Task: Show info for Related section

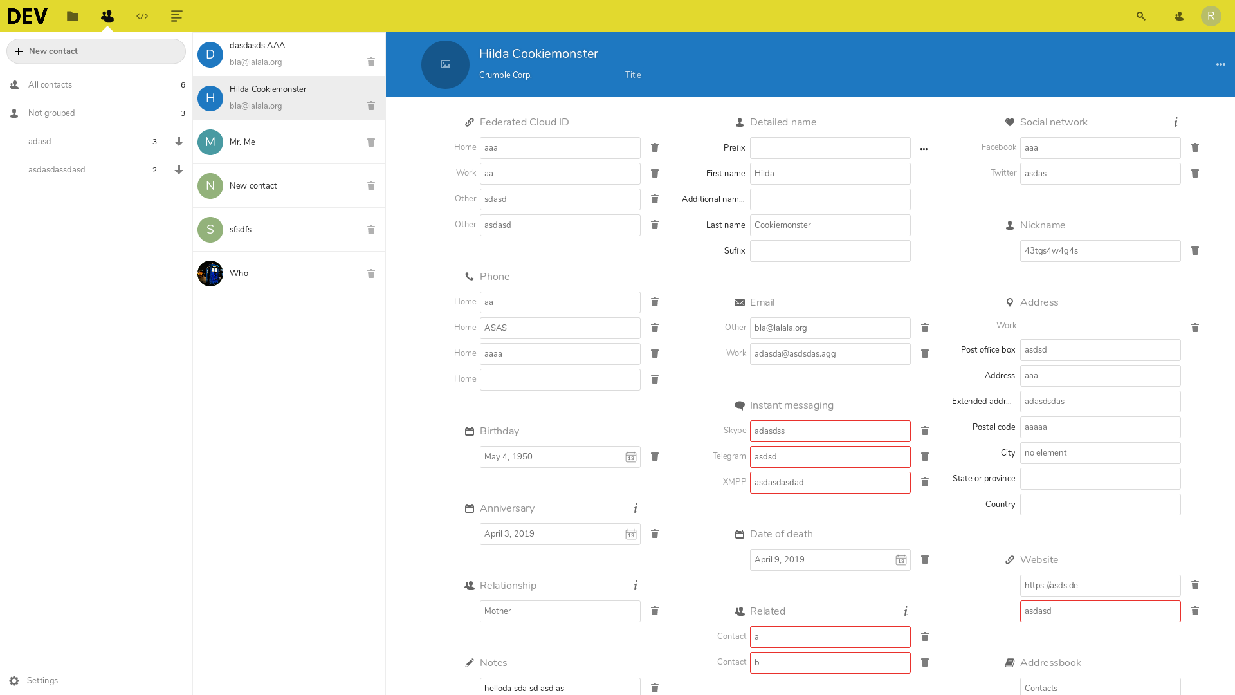Action: click(x=906, y=611)
